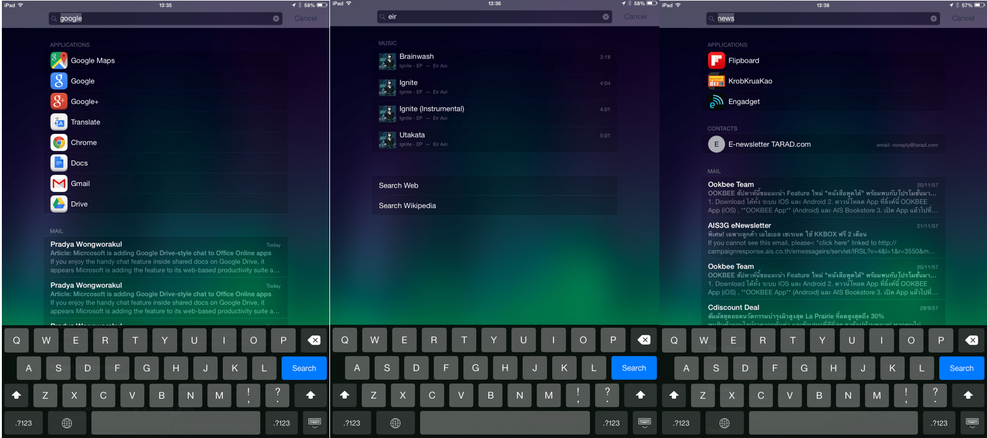The width and height of the screenshot is (987, 438).
Task: Open Google Maps app icon
Action: (x=59, y=61)
